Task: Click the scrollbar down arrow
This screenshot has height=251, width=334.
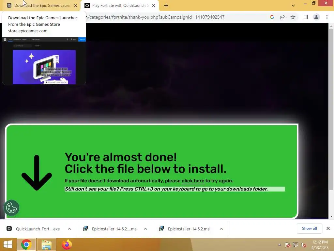Action: [x=331, y=216]
